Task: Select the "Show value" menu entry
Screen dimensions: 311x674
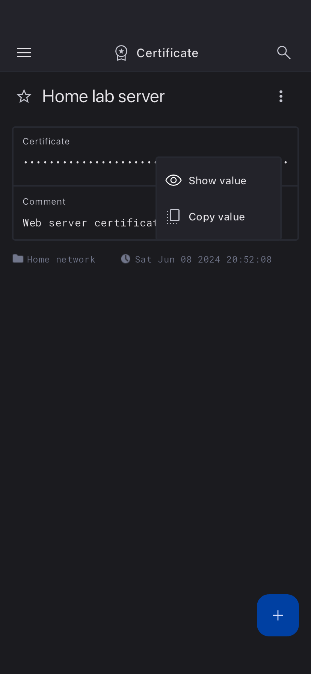Action: click(x=217, y=181)
